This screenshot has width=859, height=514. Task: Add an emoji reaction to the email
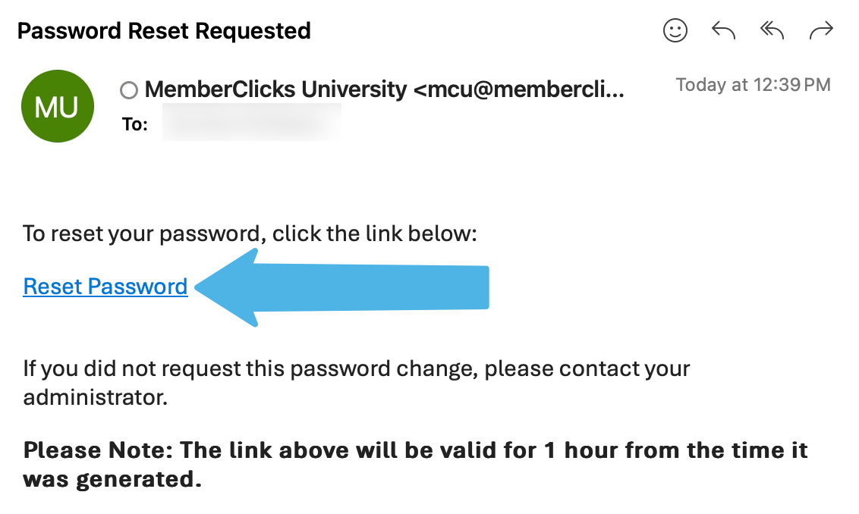pos(675,30)
